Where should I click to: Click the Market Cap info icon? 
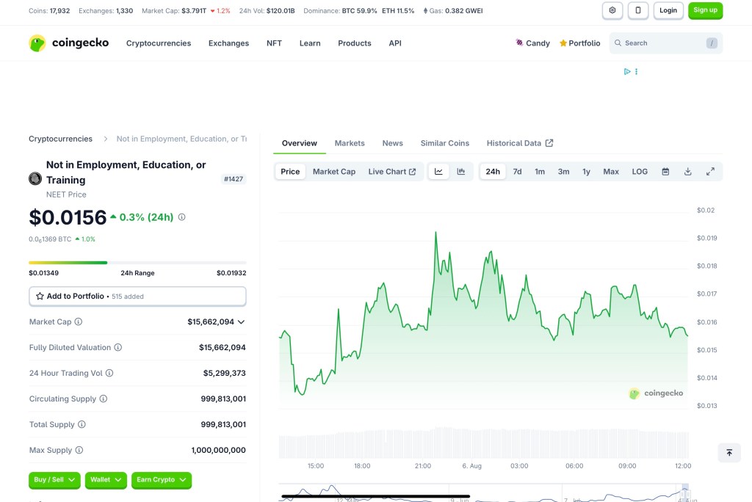point(79,322)
